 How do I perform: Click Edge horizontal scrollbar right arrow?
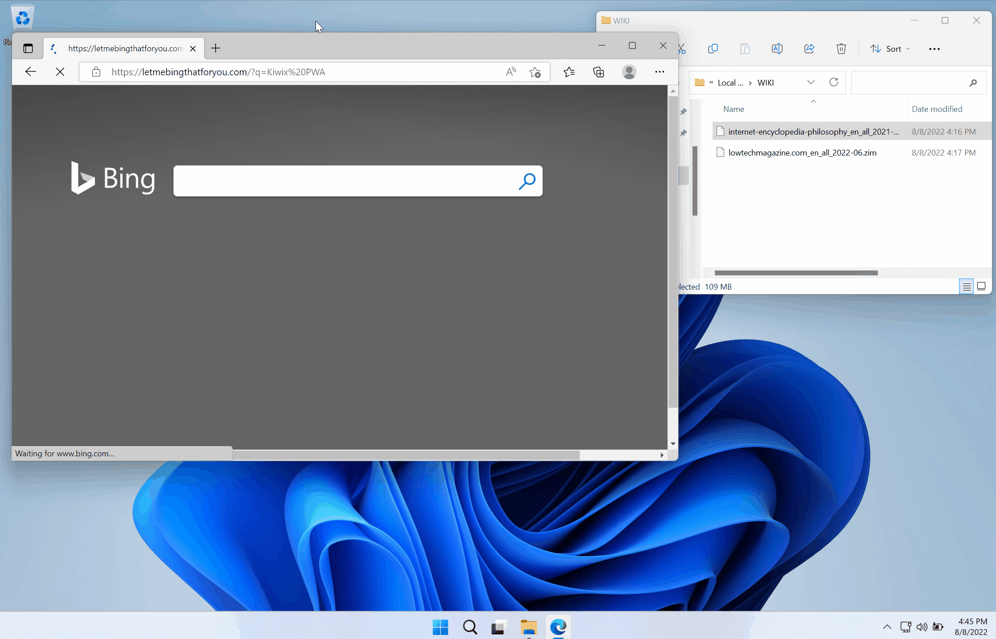pos(662,455)
